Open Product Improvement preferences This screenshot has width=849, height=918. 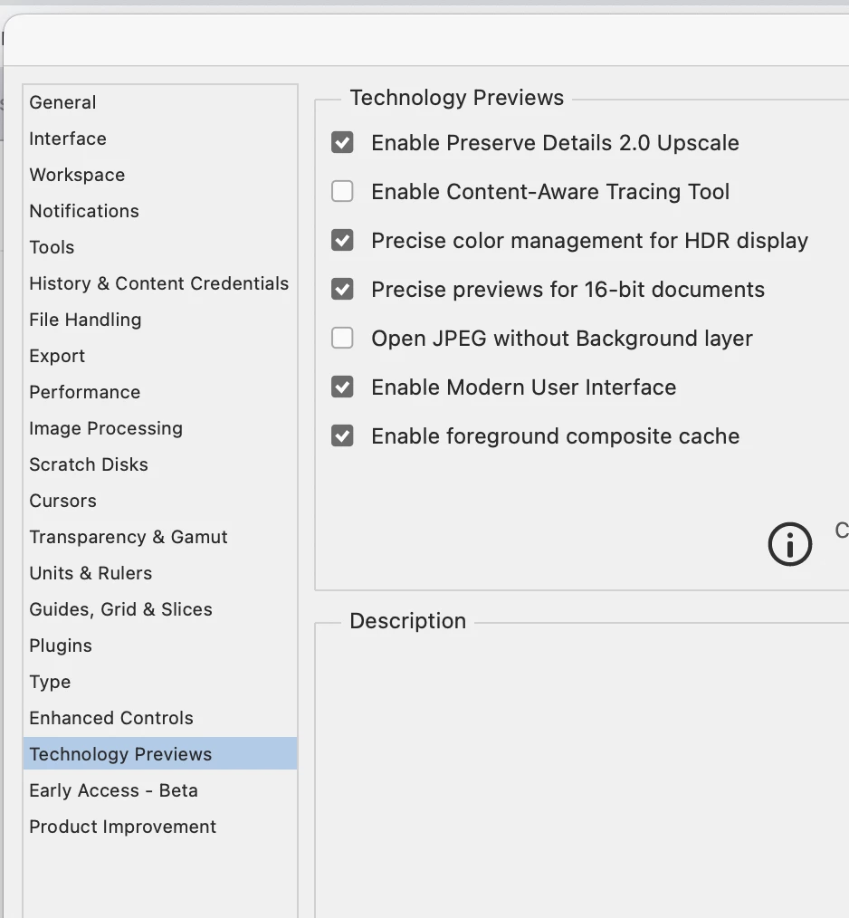pyautogui.click(x=122, y=827)
